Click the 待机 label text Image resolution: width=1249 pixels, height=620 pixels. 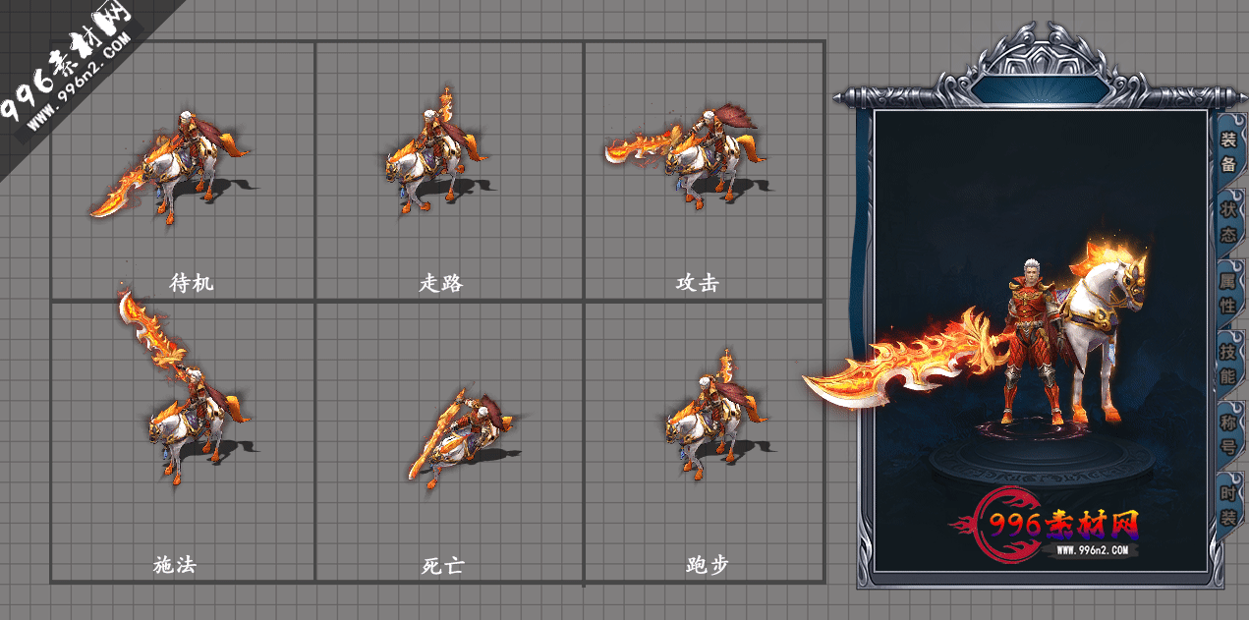point(191,283)
